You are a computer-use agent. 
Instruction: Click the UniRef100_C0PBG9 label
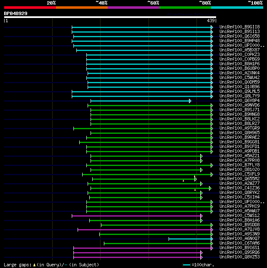[x=239, y=59]
